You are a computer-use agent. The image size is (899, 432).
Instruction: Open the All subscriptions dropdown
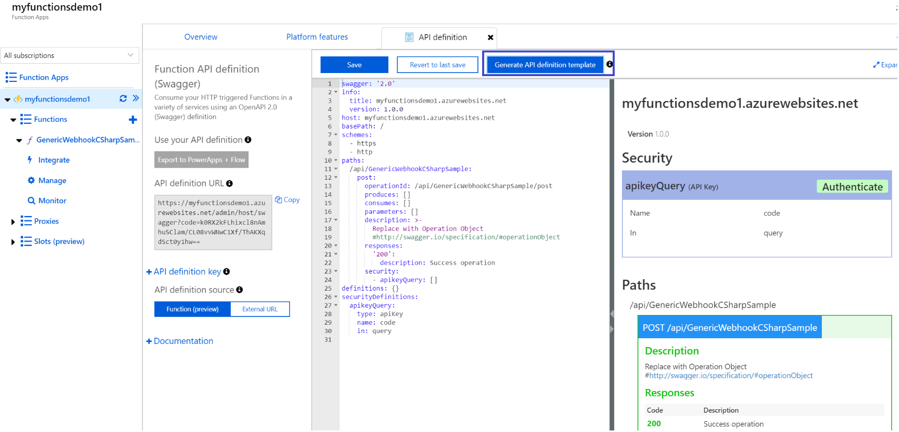(69, 55)
